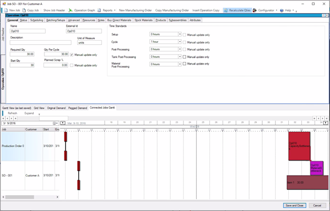330x211 pixels.
Task: Click Expand in the Gantt toolbar
Action: 29,113
